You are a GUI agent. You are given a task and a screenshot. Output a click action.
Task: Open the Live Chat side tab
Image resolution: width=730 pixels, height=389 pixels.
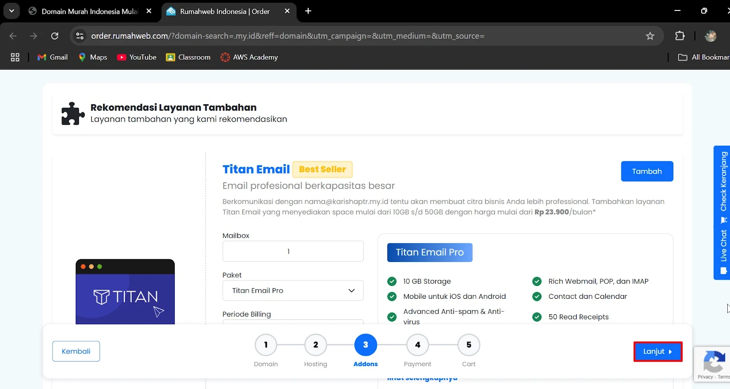[x=723, y=251]
